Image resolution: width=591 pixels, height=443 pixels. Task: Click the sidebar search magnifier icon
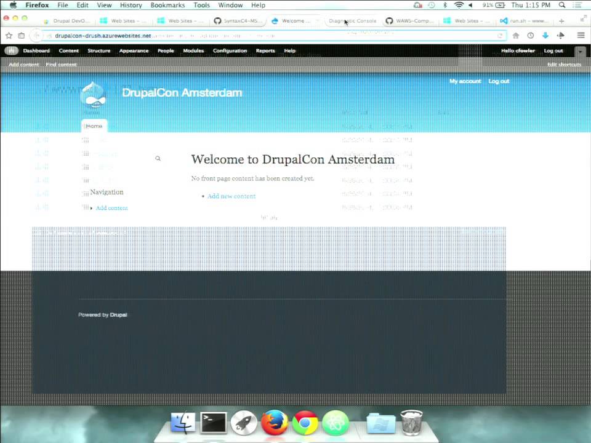(x=158, y=159)
